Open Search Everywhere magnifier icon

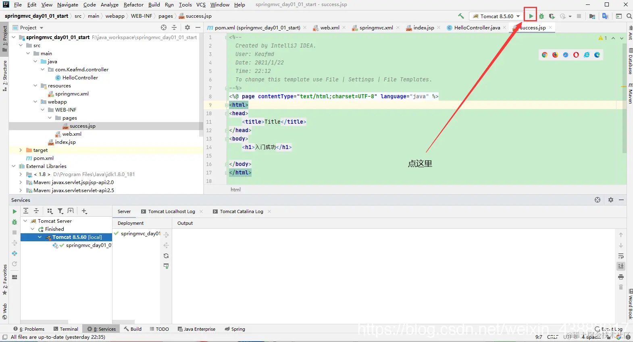[x=629, y=16]
